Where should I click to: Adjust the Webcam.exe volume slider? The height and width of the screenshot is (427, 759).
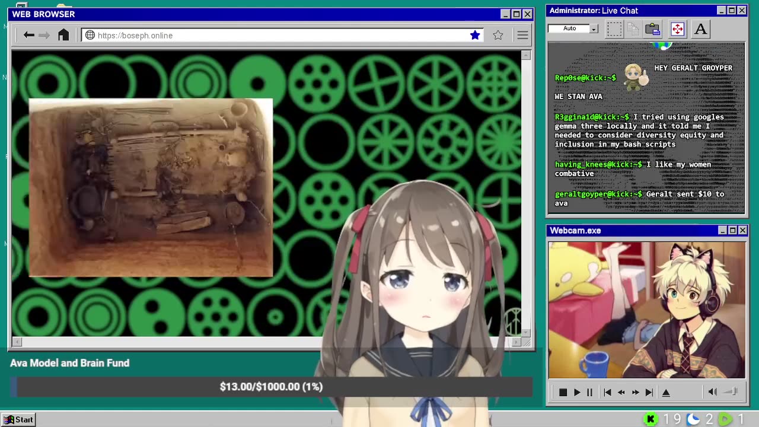pyautogui.click(x=731, y=391)
